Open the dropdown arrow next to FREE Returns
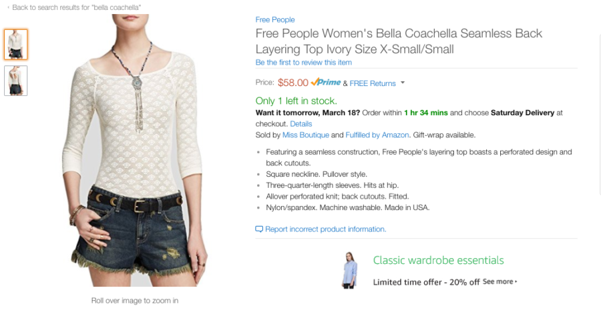The image size is (601, 316). pos(403,83)
